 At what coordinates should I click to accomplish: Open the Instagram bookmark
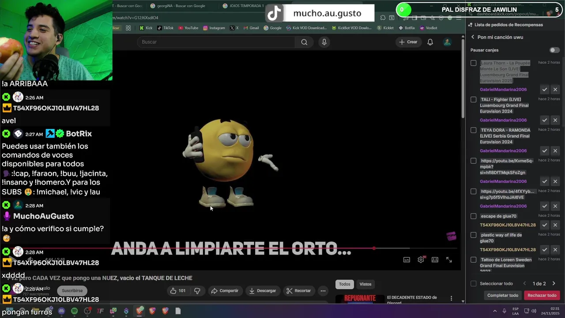(x=214, y=28)
